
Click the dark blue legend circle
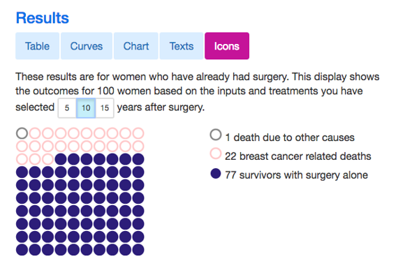216,174
